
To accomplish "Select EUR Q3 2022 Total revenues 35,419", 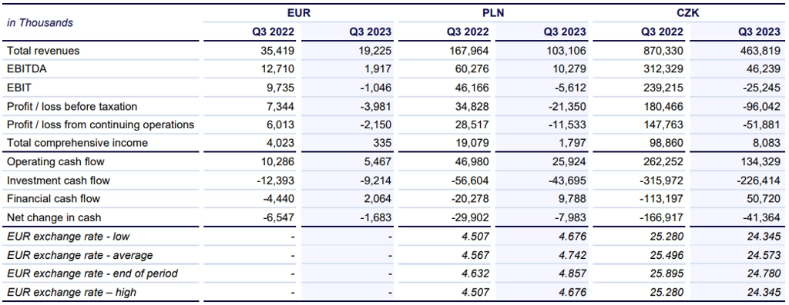I will pyautogui.click(x=278, y=51).
